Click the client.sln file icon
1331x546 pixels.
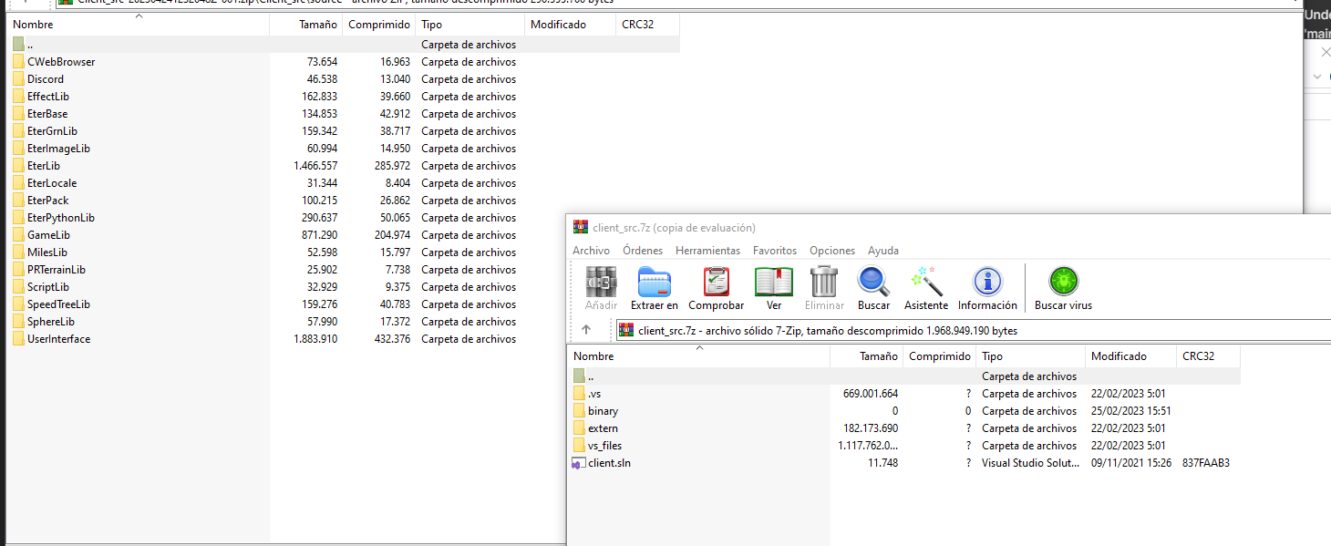579,463
